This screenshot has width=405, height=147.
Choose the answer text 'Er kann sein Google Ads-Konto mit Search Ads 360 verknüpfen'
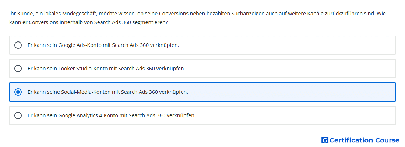point(103,45)
